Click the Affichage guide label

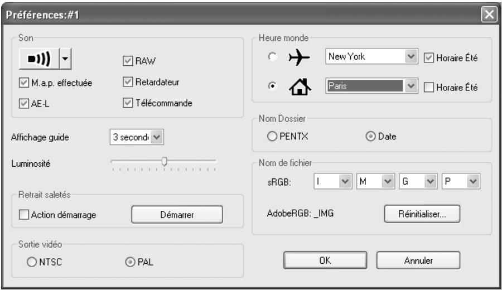click(40, 137)
